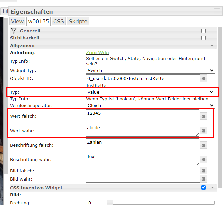Toggle the Sichtbarkeit checkbox
Image resolution: width=223 pixels, height=205 pixels.
tap(203, 38)
